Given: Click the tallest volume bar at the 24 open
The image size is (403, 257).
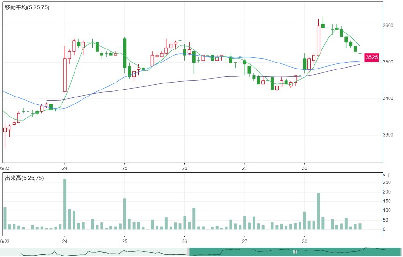Looking at the screenshot, I should coord(65,204).
